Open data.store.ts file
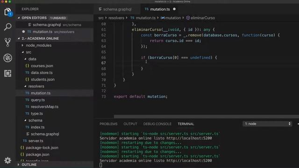 tap(42, 73)
